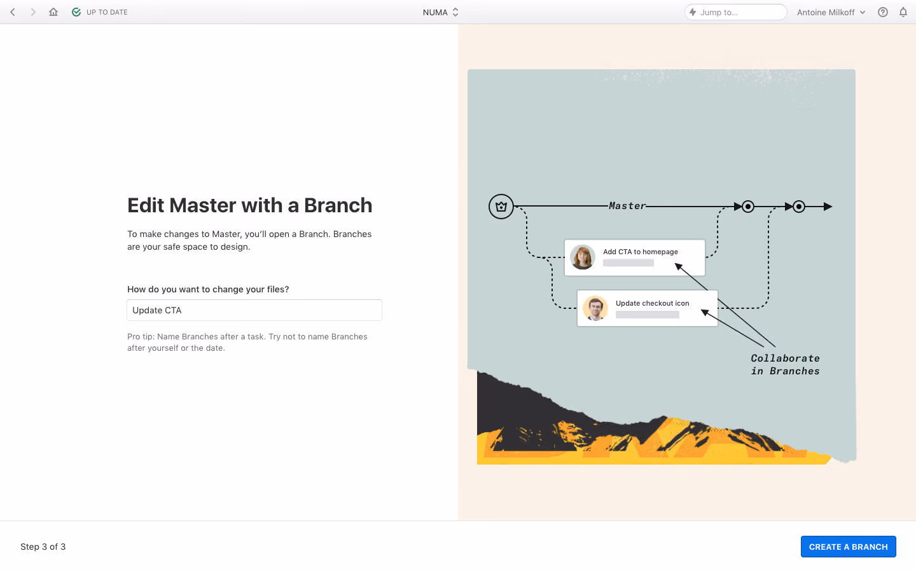Click the Pro tip text about naming Branches

pyautogui.click(x=247, y=342)
